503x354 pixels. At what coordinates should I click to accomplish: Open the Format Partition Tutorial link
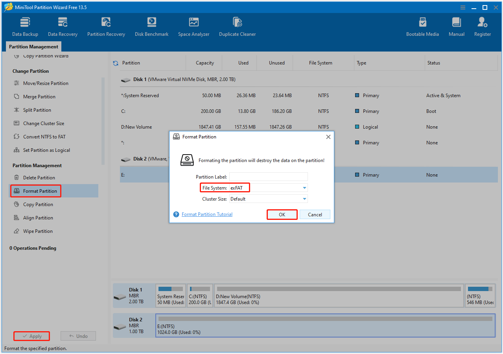coord(207,214)
